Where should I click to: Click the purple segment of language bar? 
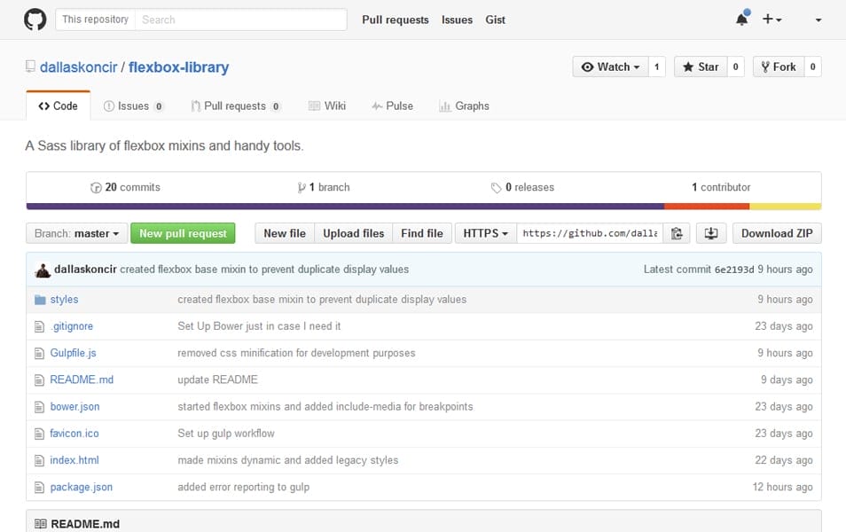tap(345, 207)
